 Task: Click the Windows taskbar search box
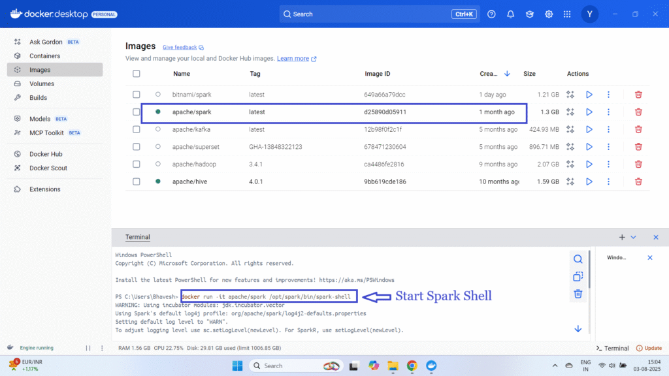(296, 366)
